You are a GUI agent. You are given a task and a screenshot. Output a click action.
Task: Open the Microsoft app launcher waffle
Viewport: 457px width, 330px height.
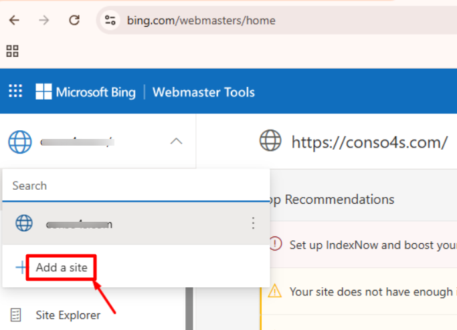click(x=15, y=92)
